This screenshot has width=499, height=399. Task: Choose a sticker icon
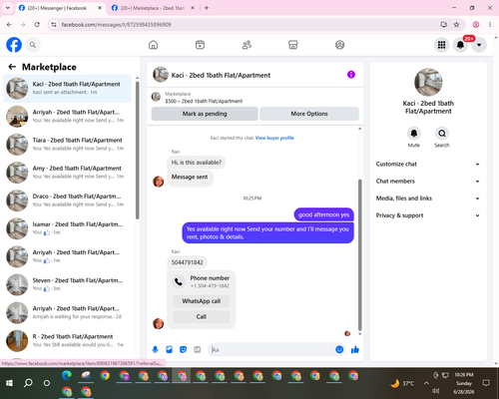(183, 349)
